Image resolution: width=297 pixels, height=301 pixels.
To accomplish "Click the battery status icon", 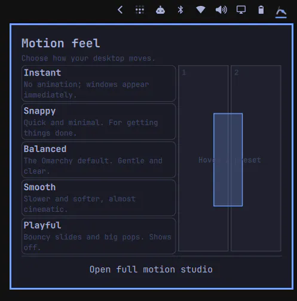I will coord(261,10).
